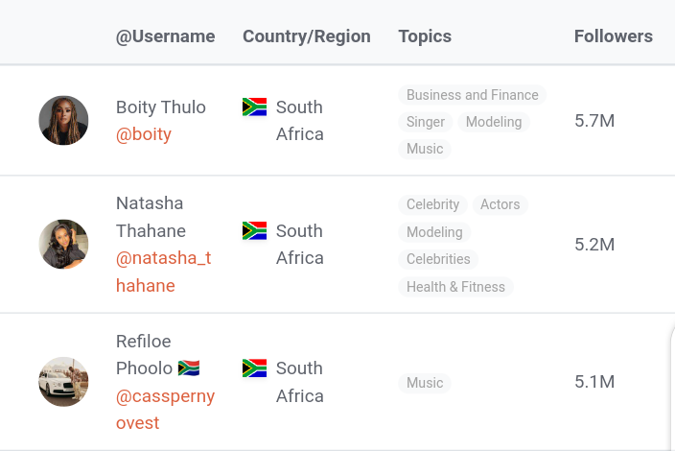
Task: Click South Africa flag in Boity row
Action: (x=254, y=107)
